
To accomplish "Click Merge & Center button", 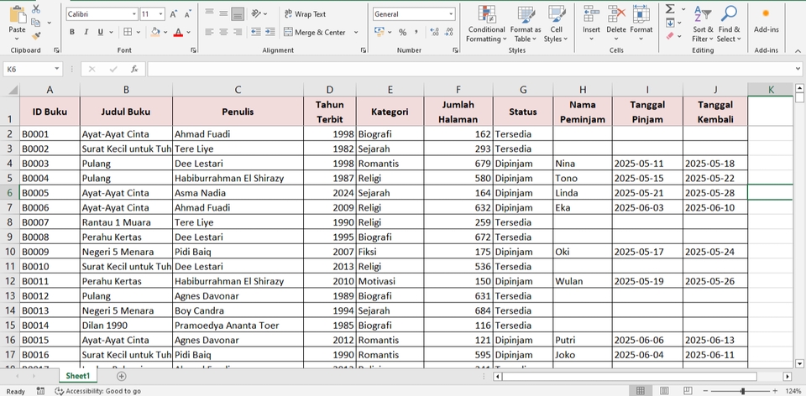I will coord(315,32).
